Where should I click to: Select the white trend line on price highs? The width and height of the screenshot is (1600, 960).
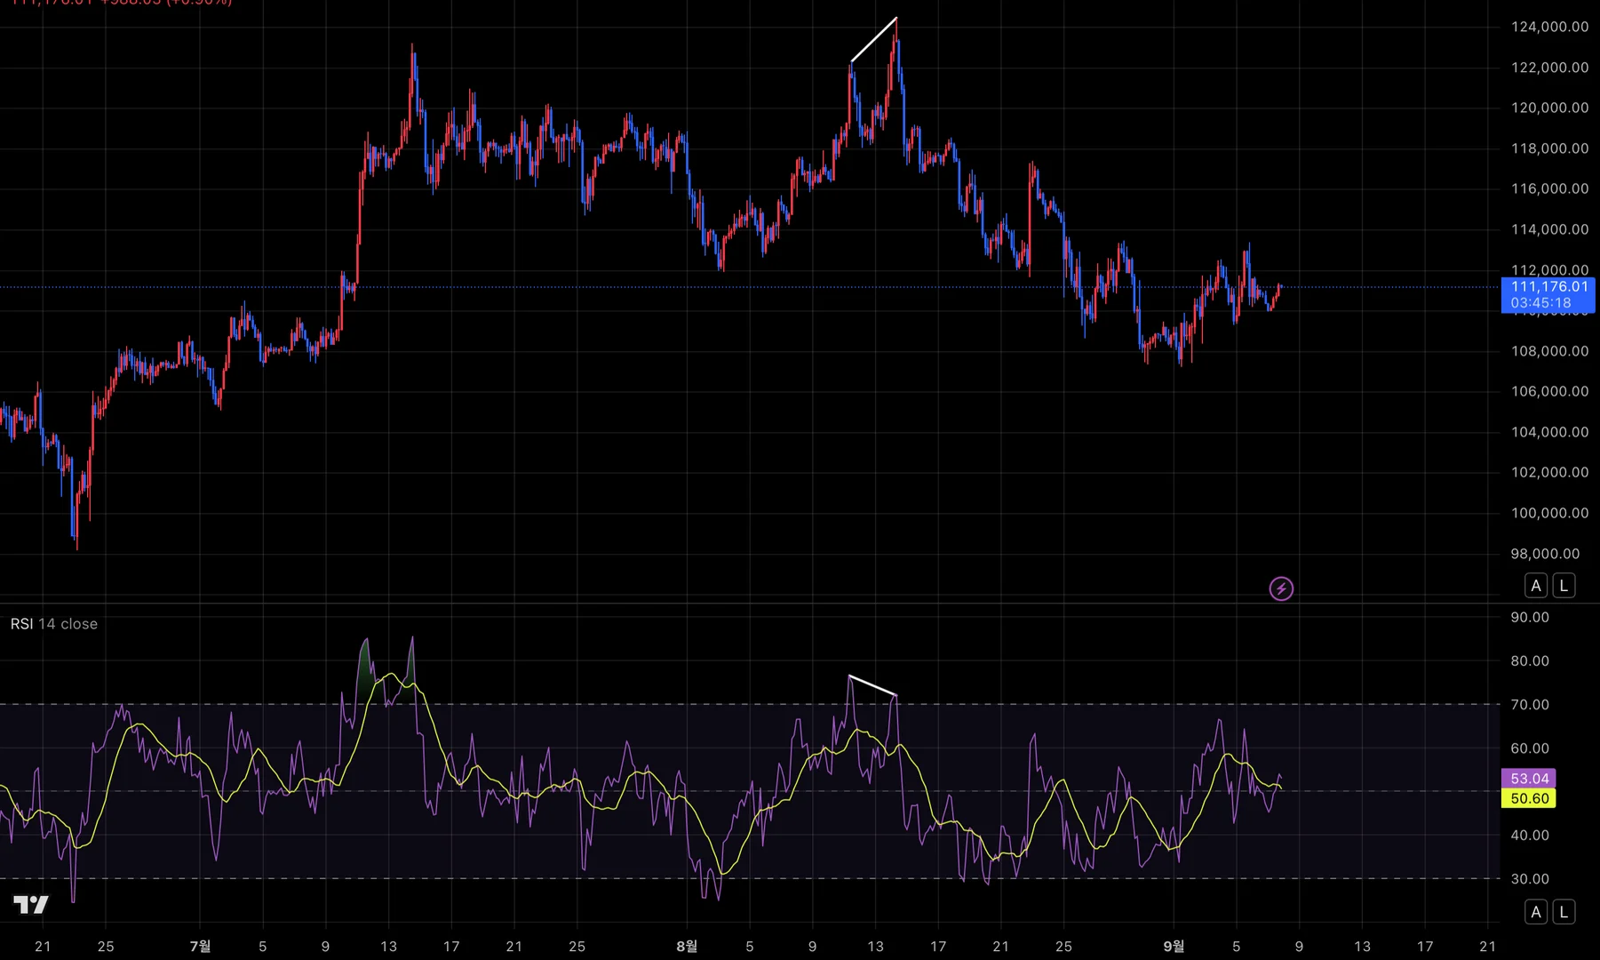coord(873,40)
